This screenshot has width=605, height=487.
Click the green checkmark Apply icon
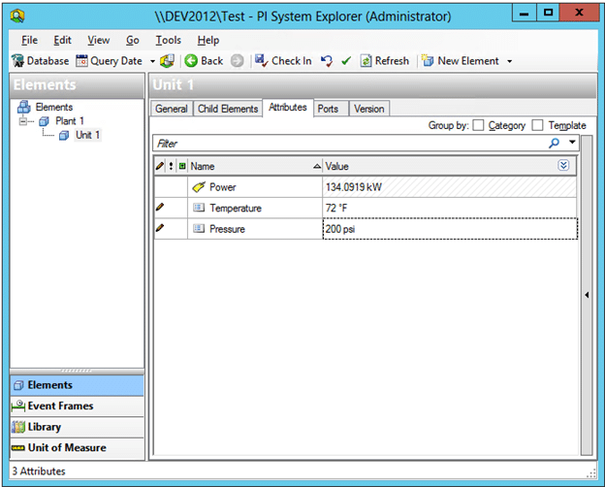click(346, 61)
